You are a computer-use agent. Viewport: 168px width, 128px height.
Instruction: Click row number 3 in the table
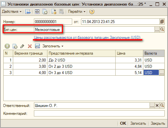click(8, 72)
